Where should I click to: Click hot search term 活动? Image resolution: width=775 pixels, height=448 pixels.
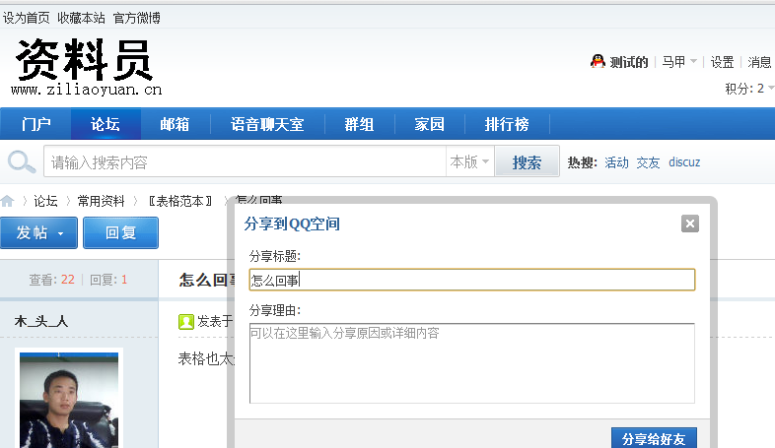click(616, 162)
